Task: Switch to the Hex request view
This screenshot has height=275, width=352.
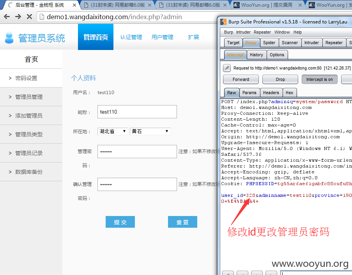Action: click(x=289, y=93)
